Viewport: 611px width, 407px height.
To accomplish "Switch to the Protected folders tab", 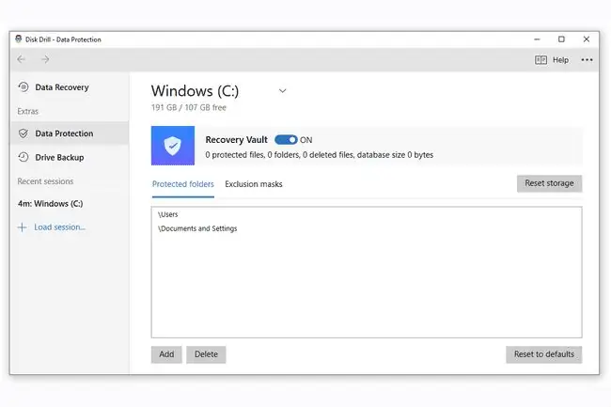I will click(x=182, y=184).
